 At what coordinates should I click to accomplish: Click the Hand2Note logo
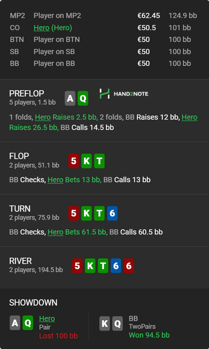click(x=124, y=94)
